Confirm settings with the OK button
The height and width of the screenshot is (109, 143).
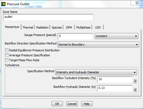tap(57, 104)
